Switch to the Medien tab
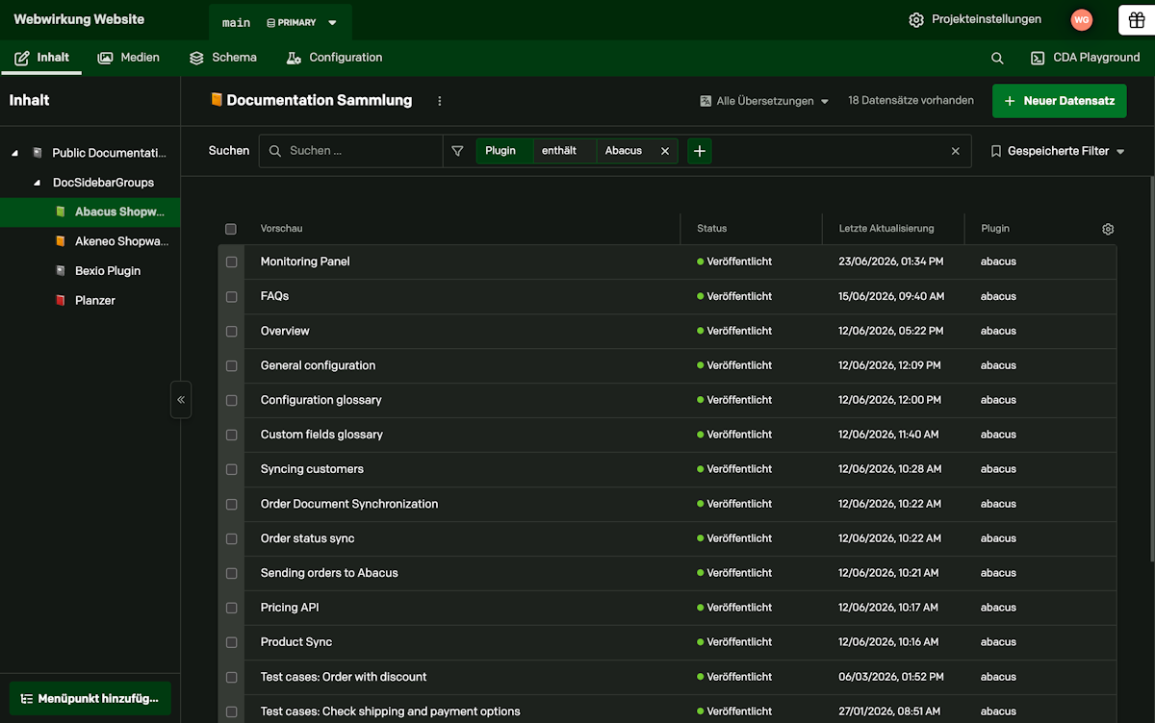Viewport: 1155px width, 723px height. [x=129, y=58]
